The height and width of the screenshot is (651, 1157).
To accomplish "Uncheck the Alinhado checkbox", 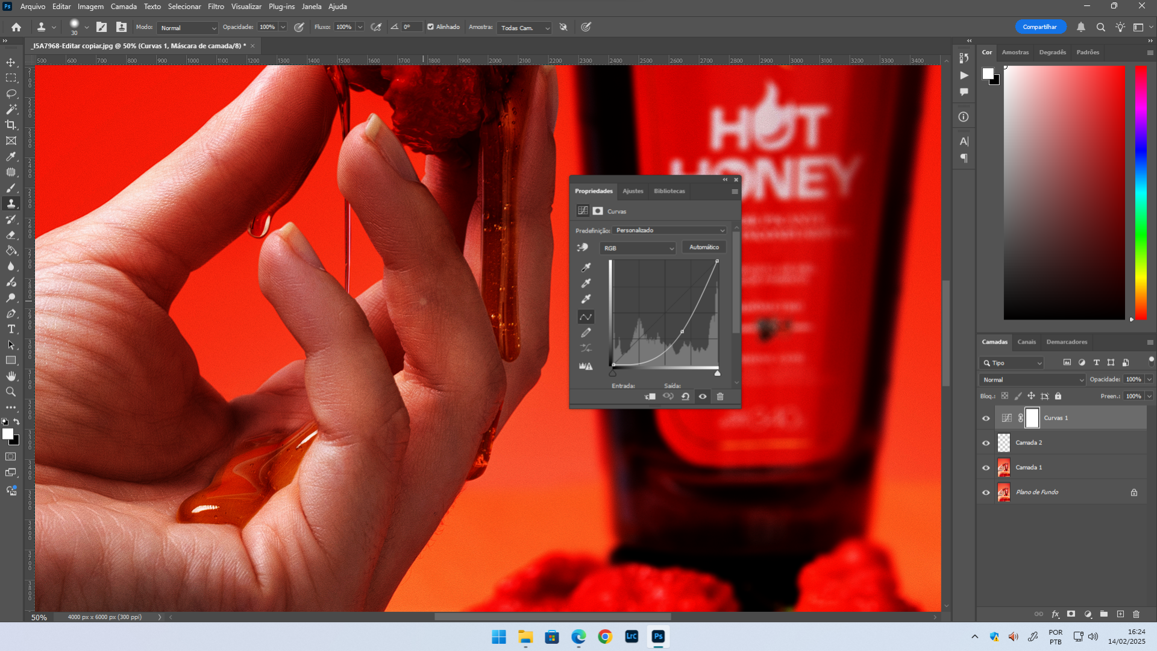I will point(430,27).
